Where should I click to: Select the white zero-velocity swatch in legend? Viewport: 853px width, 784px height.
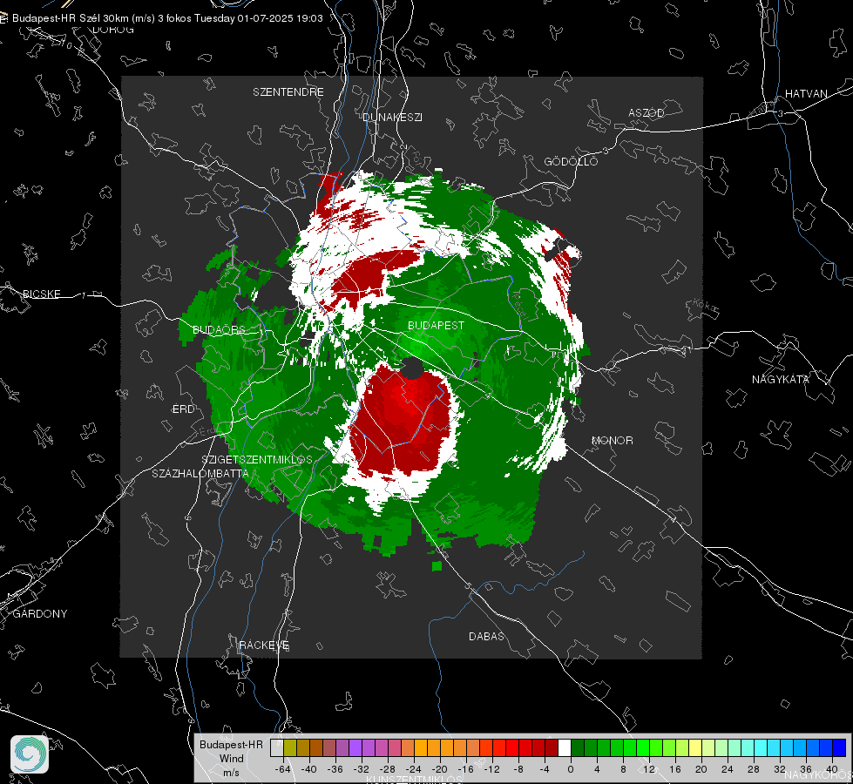tap(565, 747)
